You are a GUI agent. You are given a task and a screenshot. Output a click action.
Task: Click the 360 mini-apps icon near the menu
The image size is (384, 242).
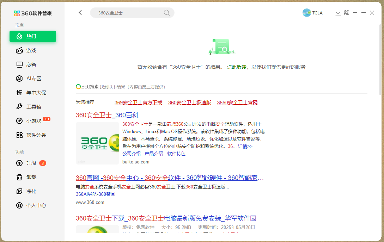point(346,12)
